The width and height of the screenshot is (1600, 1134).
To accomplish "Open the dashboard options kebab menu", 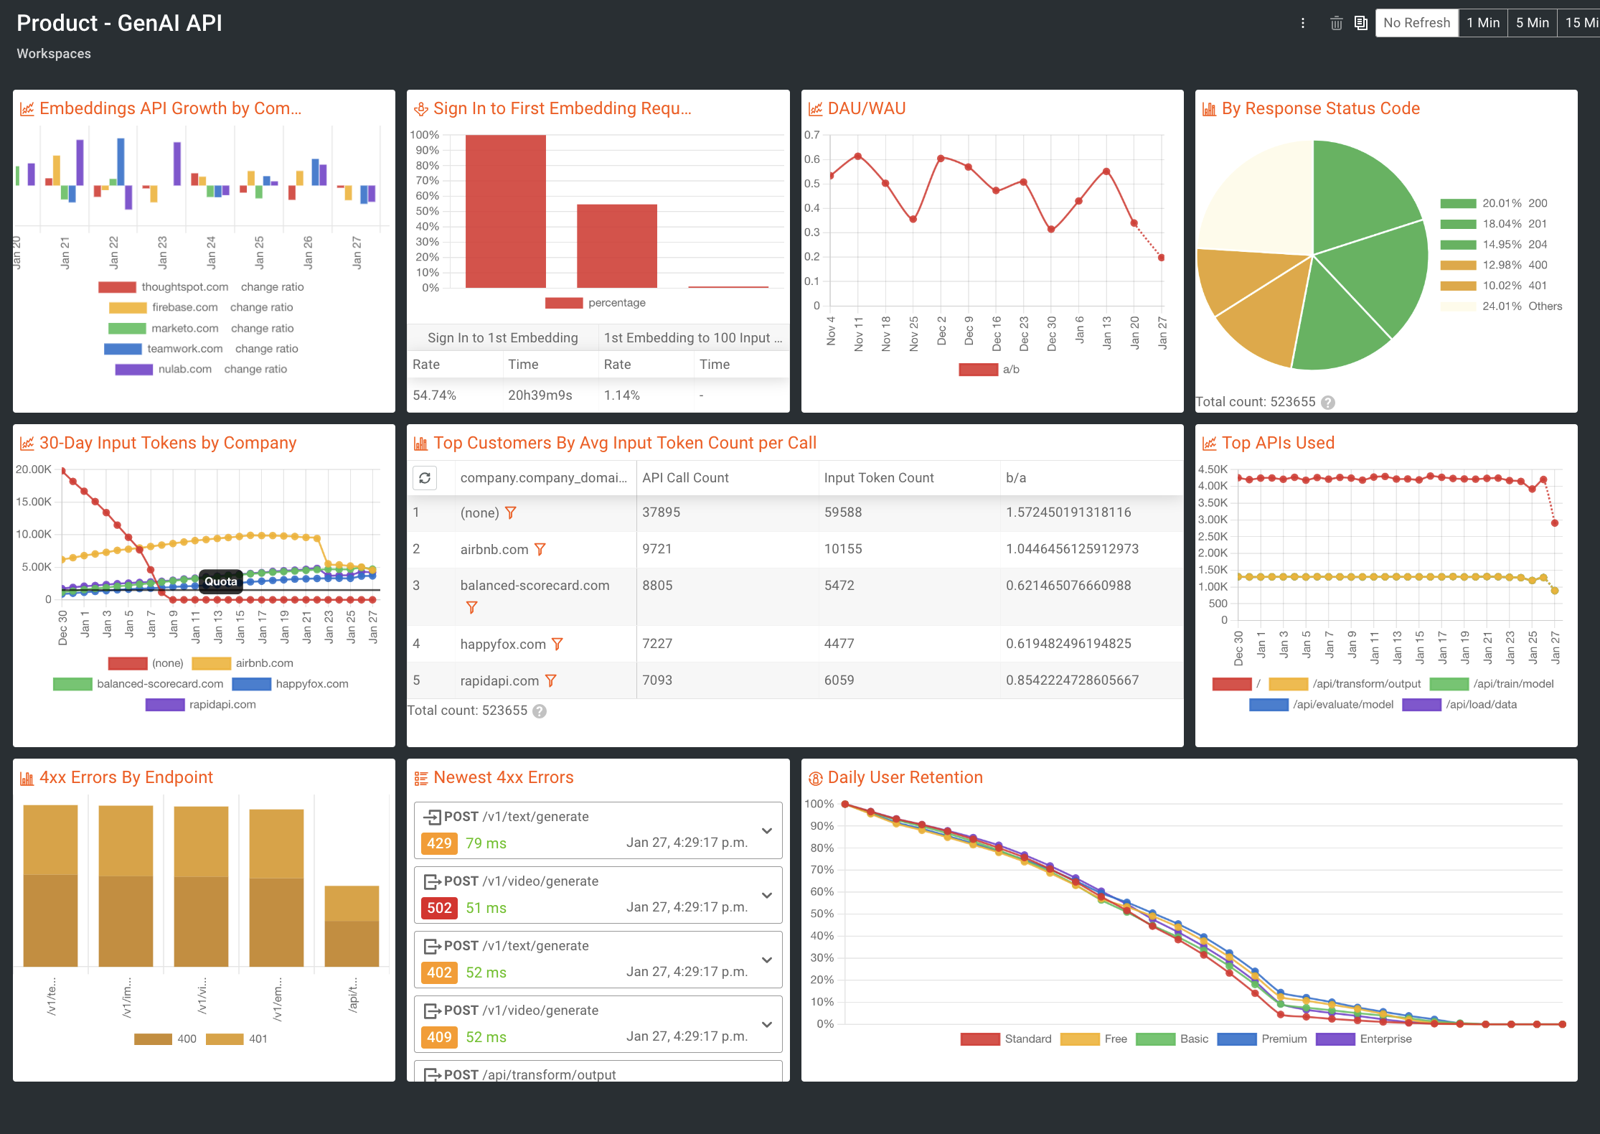I will pyautogui.click(x=1303, y=22).
